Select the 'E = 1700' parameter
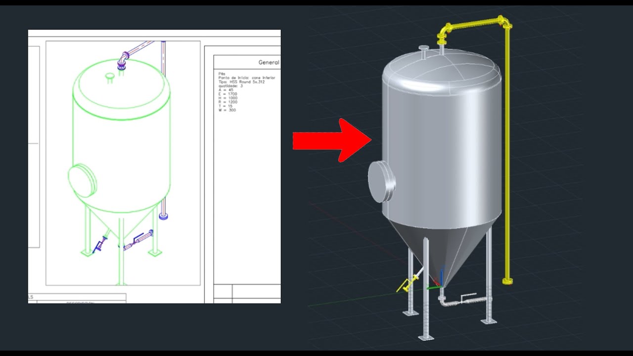 pos(227,94)
